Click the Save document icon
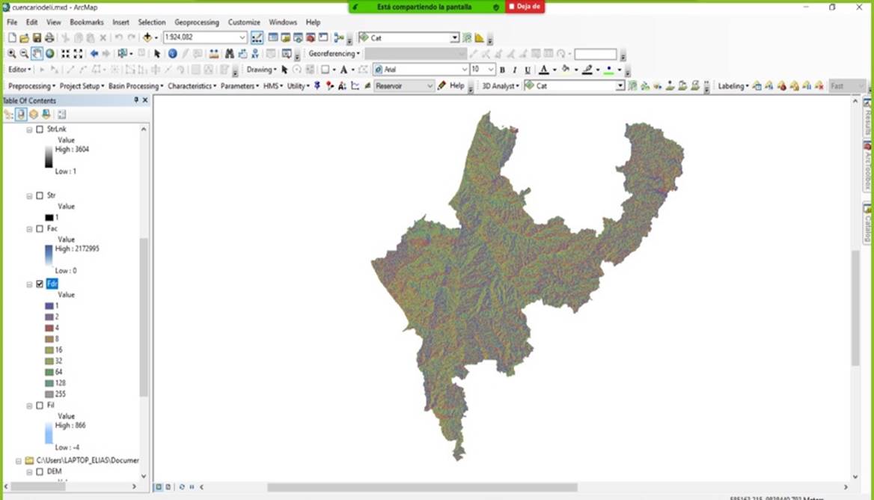This screenshot has height=500, width=874. [37, 37]
